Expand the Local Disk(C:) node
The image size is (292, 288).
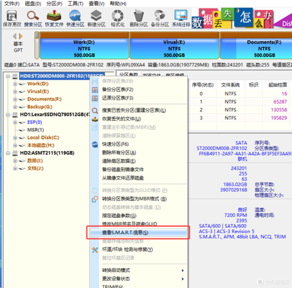coord(15,138)
